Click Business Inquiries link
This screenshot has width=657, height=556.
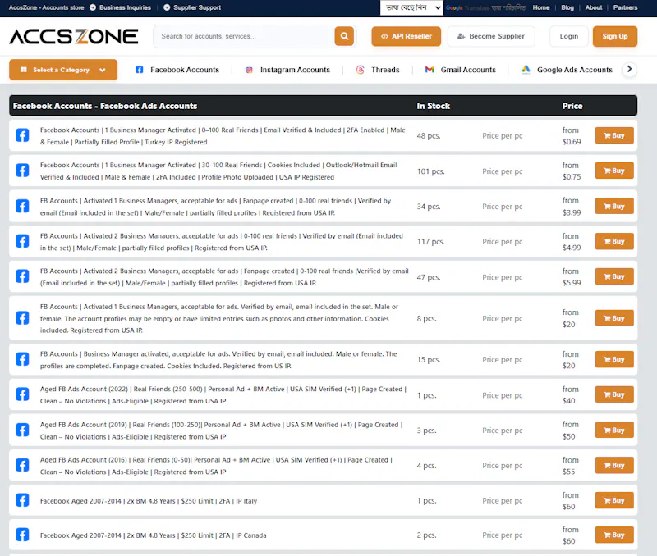pos(125,7)
